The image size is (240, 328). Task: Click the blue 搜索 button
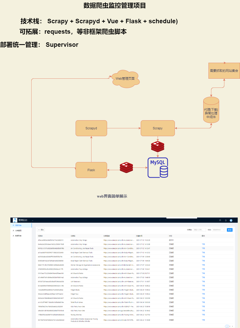coord(230,230)
